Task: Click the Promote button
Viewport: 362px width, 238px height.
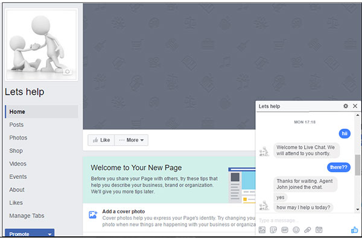Action: [30, 233]
